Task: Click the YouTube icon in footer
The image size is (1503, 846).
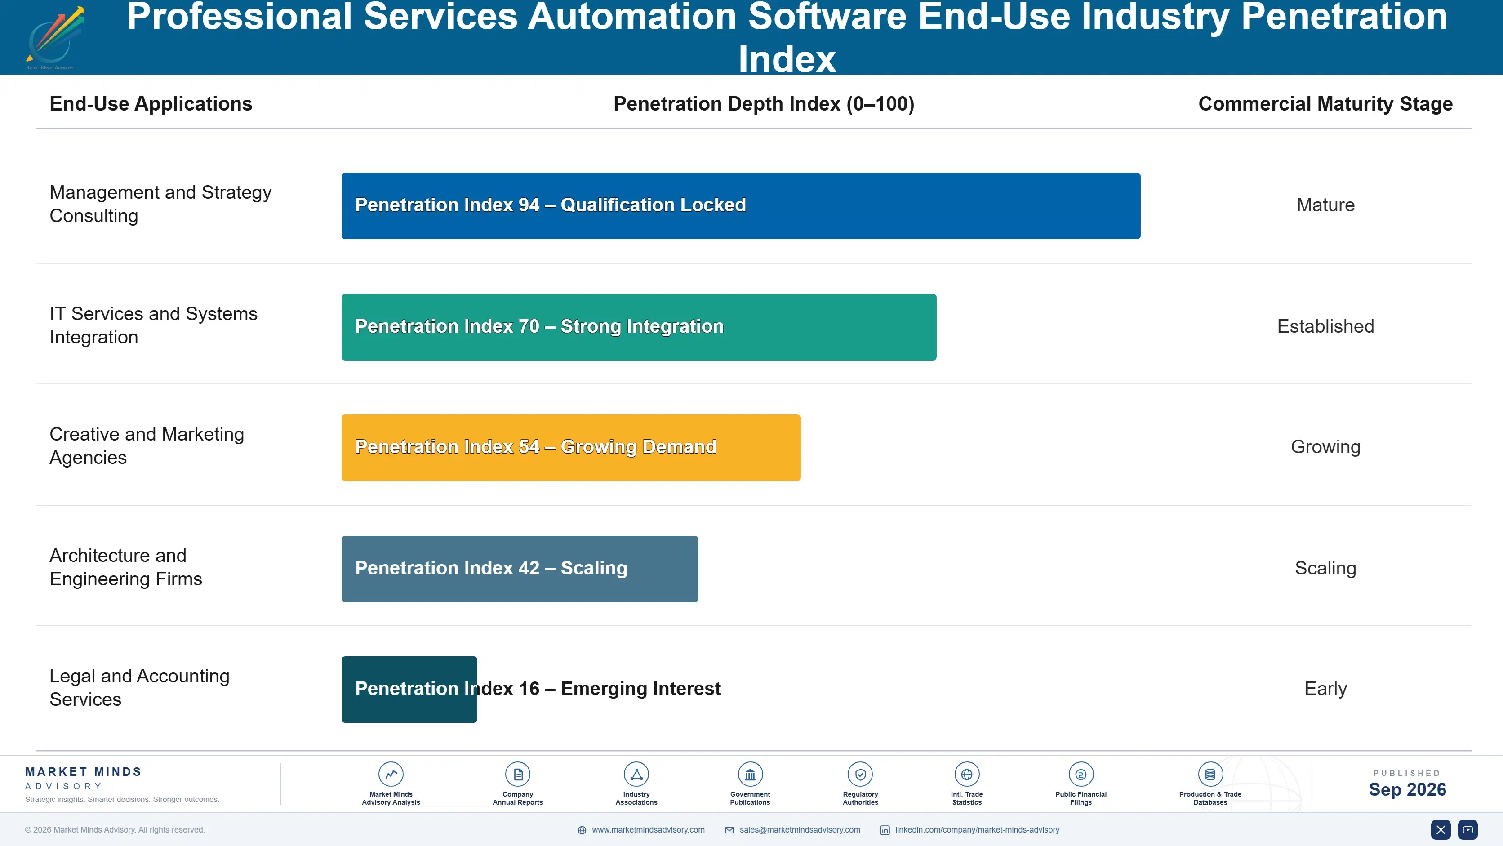Action: 1467,830
